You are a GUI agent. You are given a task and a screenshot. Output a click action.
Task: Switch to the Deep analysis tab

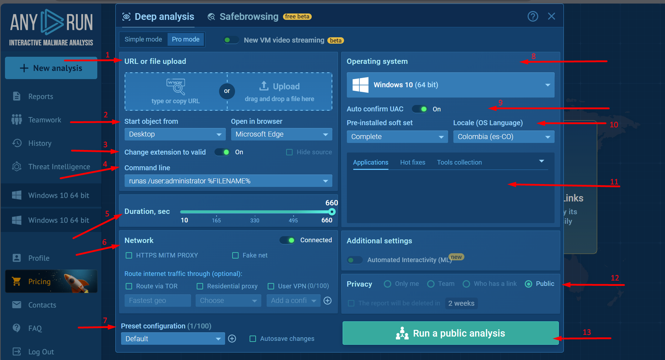[158, 17]
